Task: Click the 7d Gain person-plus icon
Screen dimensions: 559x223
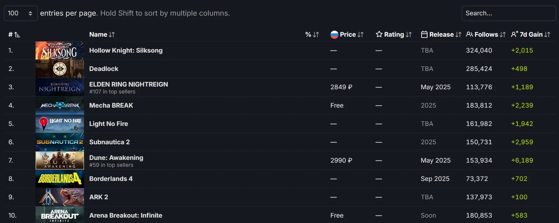Action: 514,34
